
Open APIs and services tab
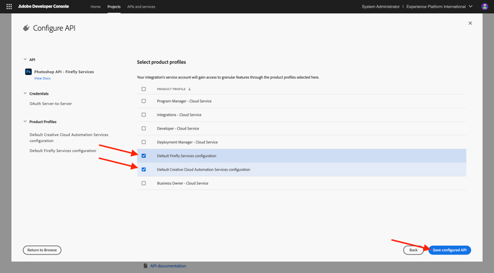pyautogui.click(x=141, y=7)
